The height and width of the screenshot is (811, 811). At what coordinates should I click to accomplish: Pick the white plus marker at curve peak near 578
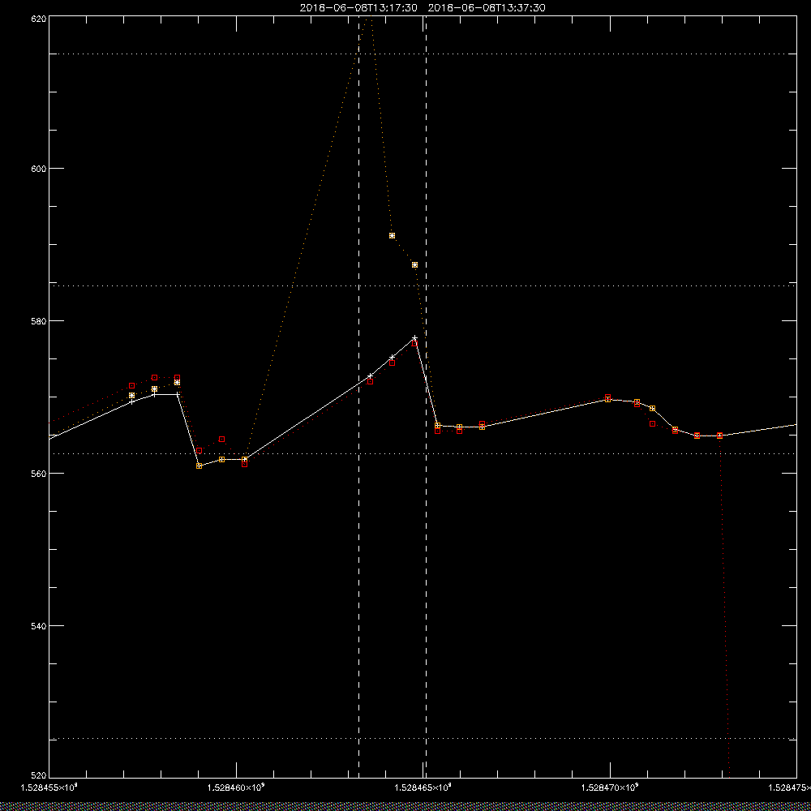pos(414,337)
